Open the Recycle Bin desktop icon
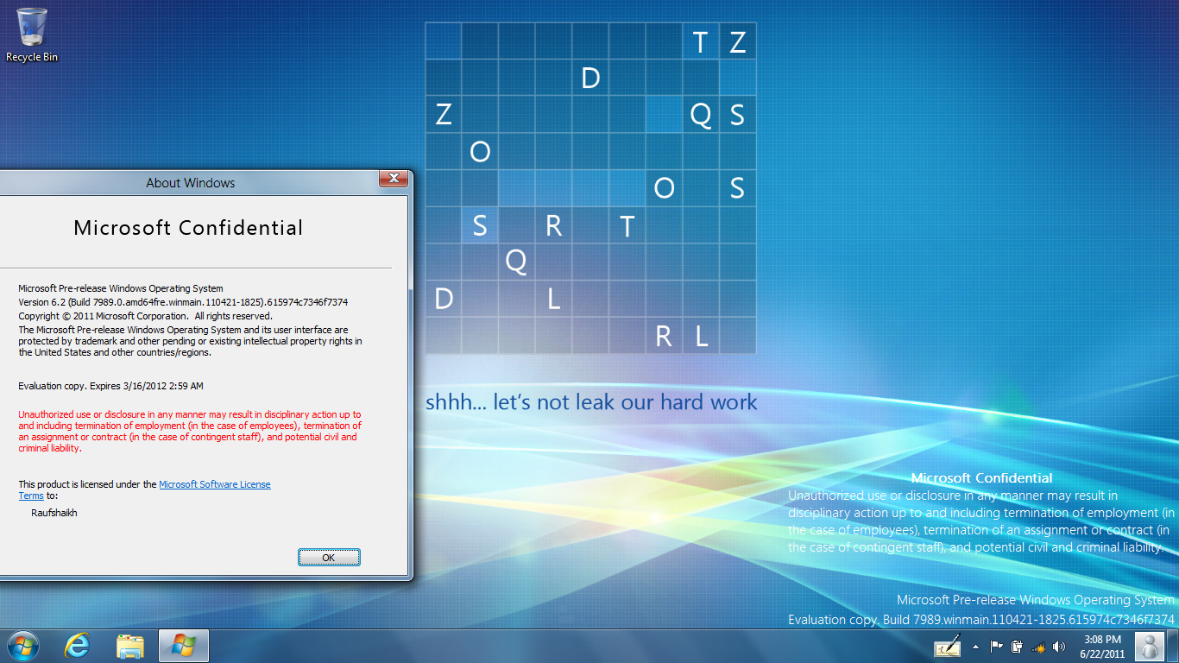Image resolution: width=1179 pixels, height=663 pixels. click(x=32, y=35)
